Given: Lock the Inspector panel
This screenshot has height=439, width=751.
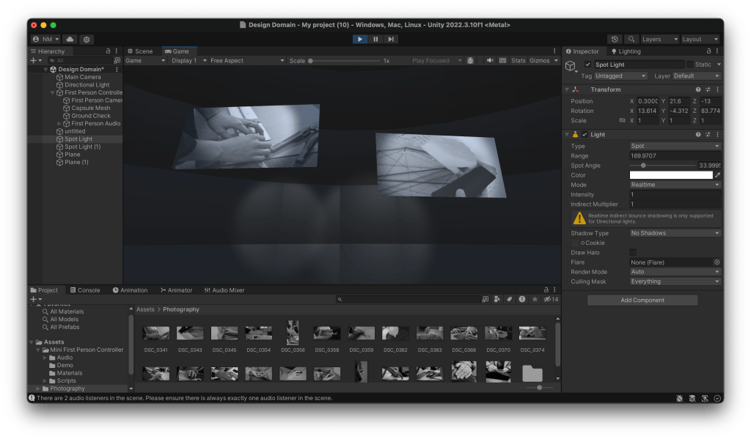Looking at the screenshot, I should pyautogui.click(x=707, y=51).
